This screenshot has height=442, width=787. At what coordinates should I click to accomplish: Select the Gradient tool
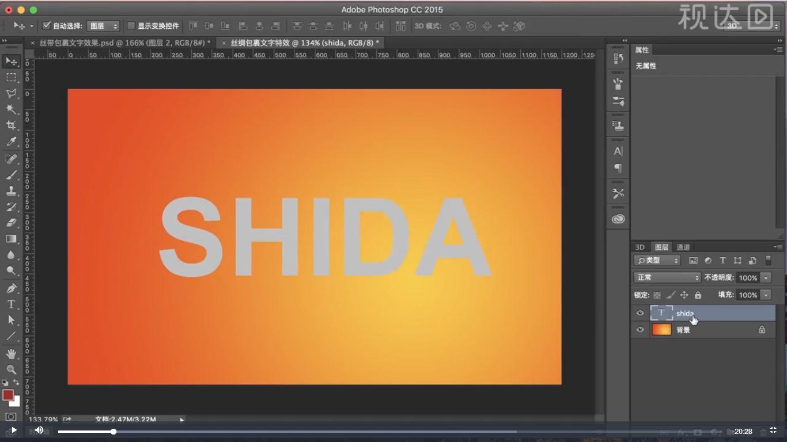(11, 239)
